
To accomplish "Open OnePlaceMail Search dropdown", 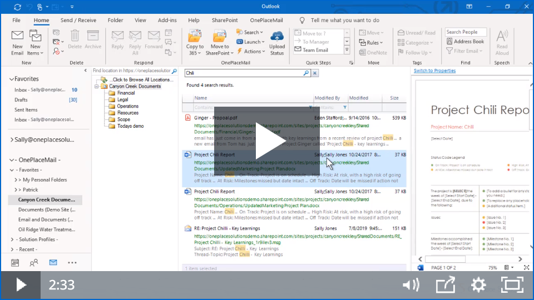I will pos(250,32).
